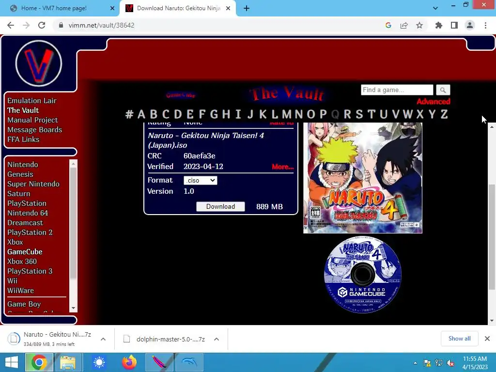
Task: Open the extensions puzzle icon
Action: click(439, 25)
